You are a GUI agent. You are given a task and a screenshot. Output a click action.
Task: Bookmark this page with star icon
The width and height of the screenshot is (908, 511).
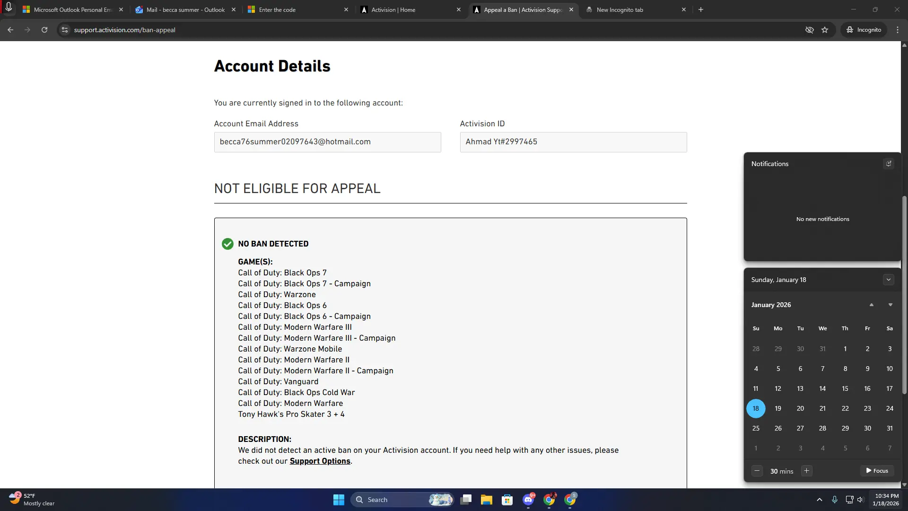click(825, 30)
